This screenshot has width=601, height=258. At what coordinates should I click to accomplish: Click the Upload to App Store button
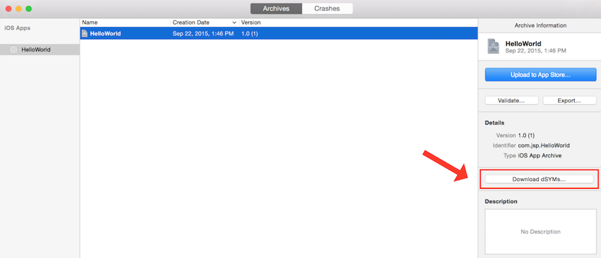pyautogui.click(x=540, y=75)
